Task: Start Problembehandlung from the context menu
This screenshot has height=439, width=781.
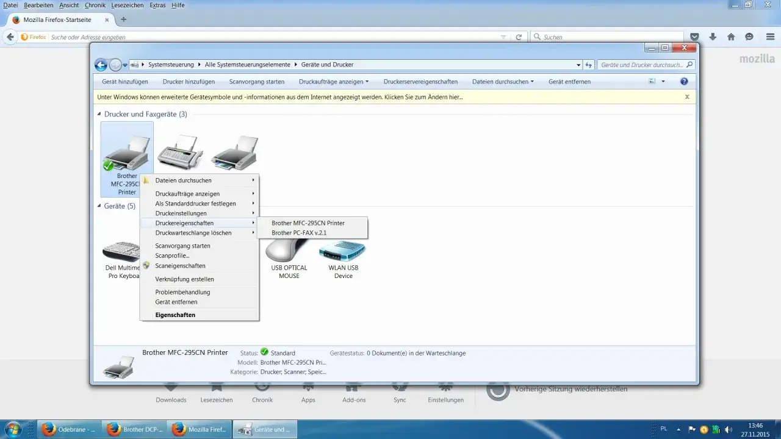Action: point(200,292)
